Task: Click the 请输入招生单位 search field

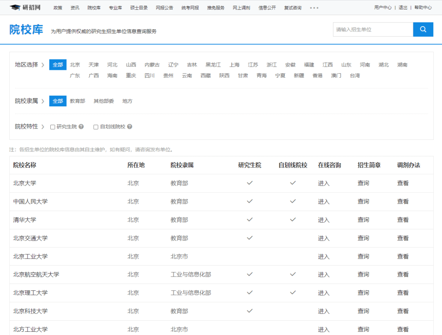Action: 373,29
